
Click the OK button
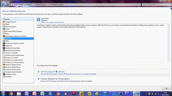click(166, 89)
